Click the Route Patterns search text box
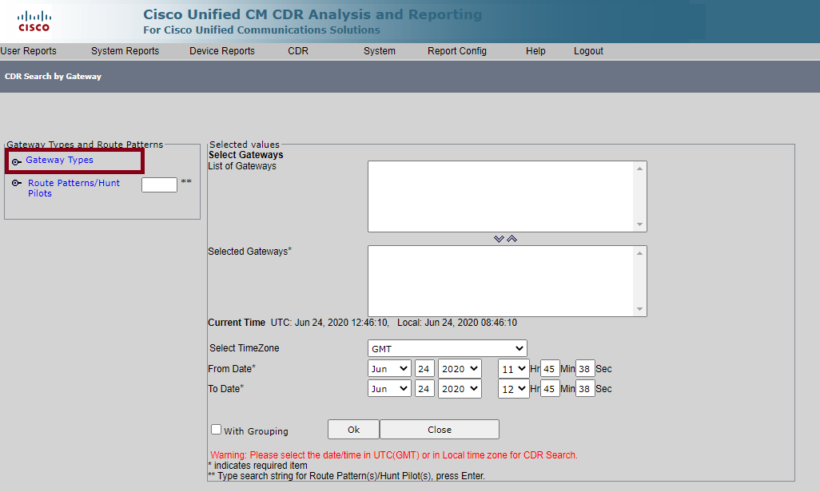Screen dimensions: 820x492 pyautogui.click(x=159, y=184)
